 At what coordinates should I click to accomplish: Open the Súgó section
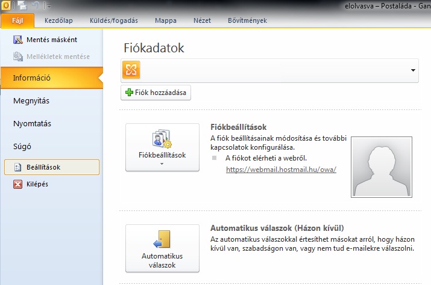(22, 146)
